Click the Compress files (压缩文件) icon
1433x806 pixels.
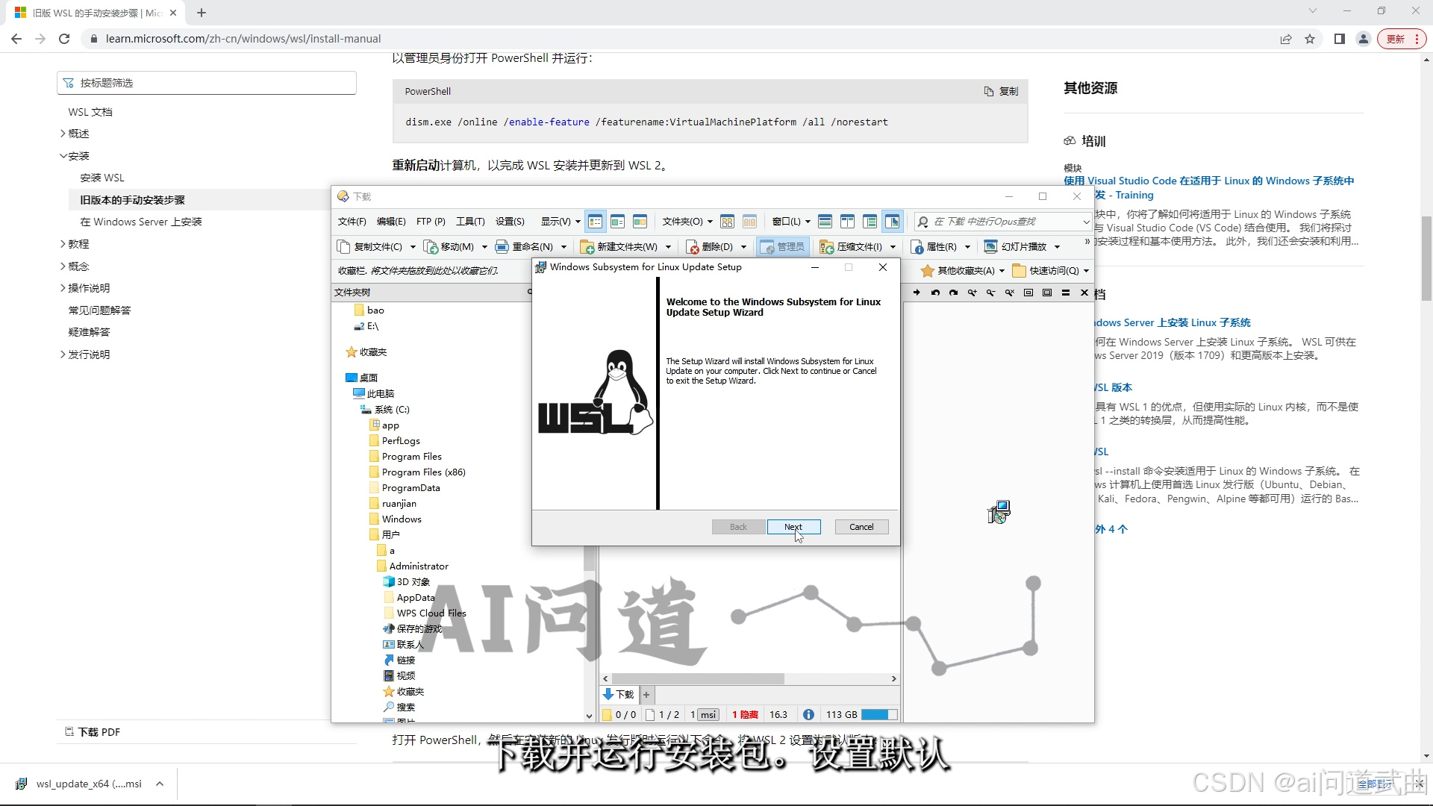click(826, 247)
